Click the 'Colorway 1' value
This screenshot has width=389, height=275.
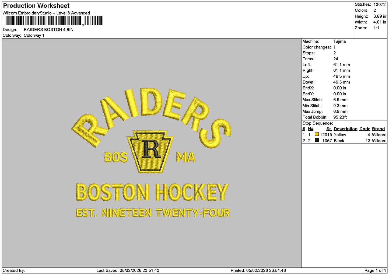[34, 36]
